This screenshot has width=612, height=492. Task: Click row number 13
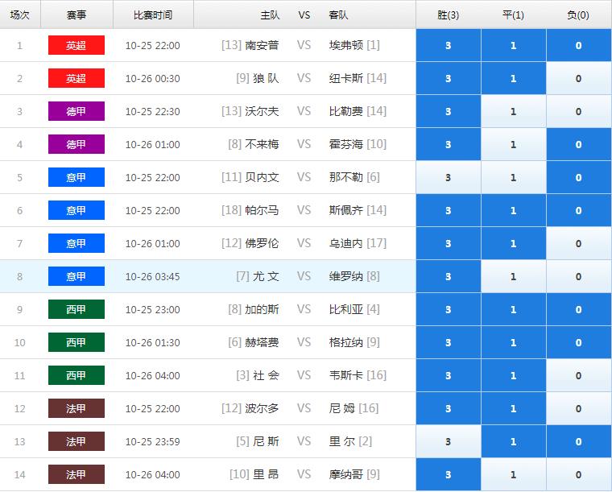point(20,441)
